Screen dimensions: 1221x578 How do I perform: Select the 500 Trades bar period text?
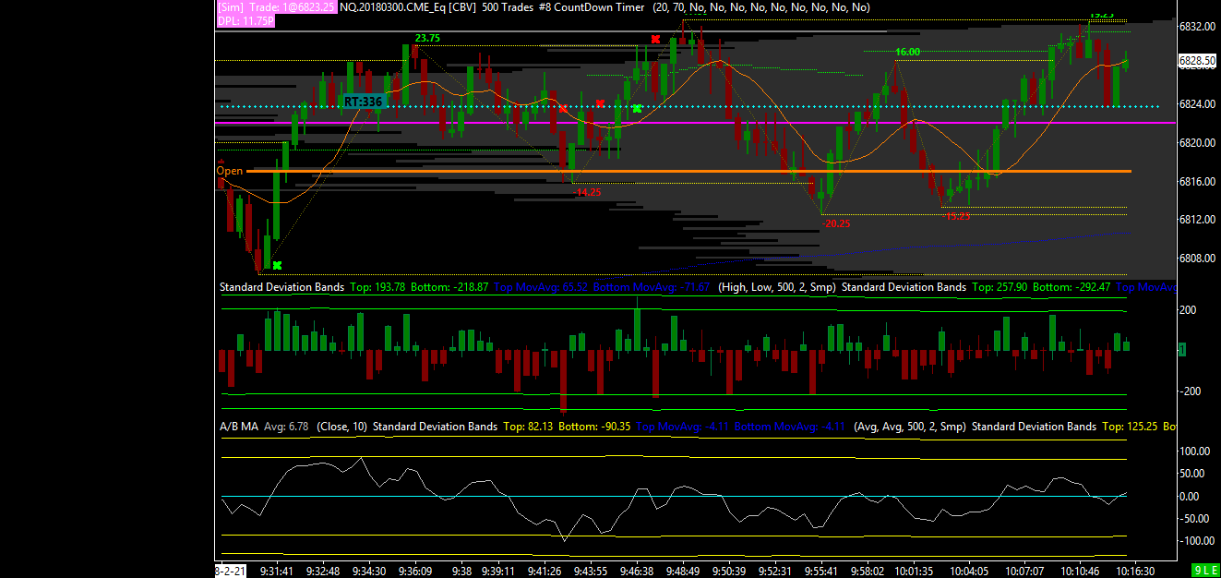[x=509, y=6]
